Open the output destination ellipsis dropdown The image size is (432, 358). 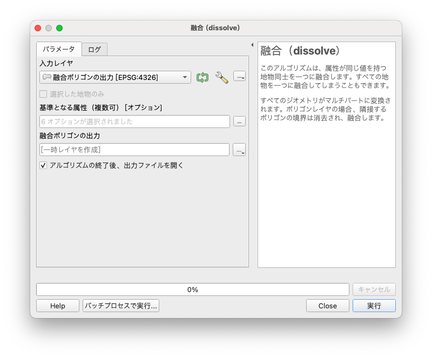[x=239, y=150]
